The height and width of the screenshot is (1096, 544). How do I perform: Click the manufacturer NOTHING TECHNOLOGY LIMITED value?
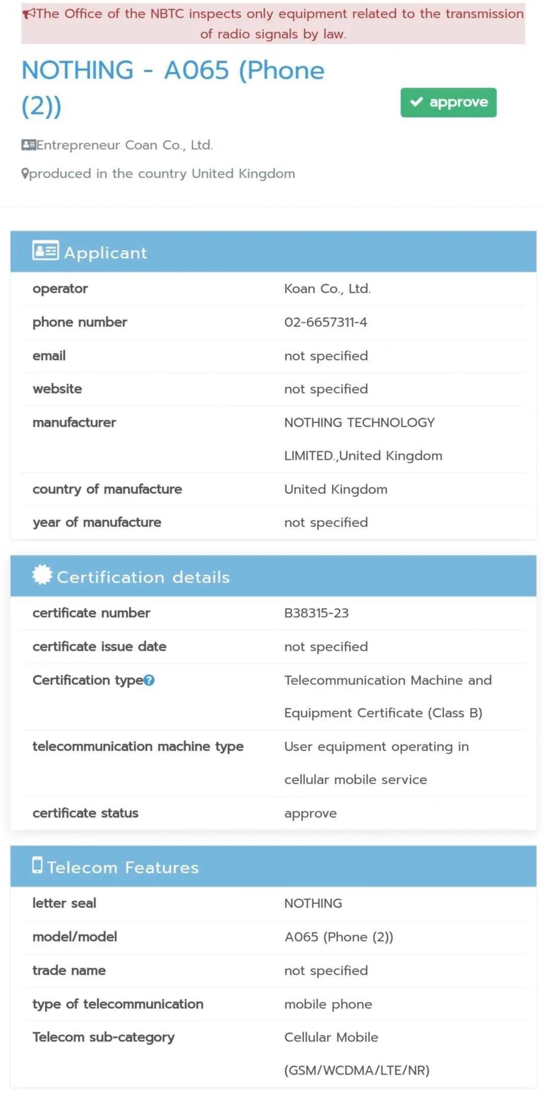click(x=363, y=439)
